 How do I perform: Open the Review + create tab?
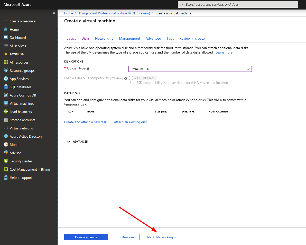[x=192, y=38]
